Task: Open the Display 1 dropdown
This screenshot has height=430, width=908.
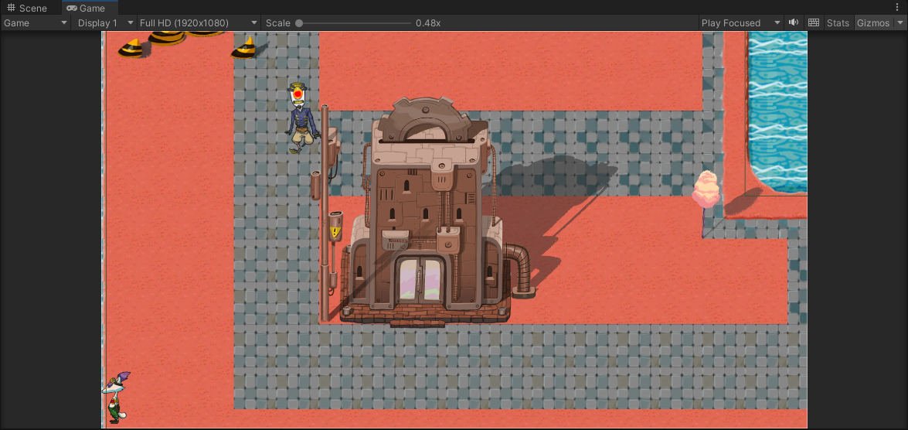Action: coord(104,23)
